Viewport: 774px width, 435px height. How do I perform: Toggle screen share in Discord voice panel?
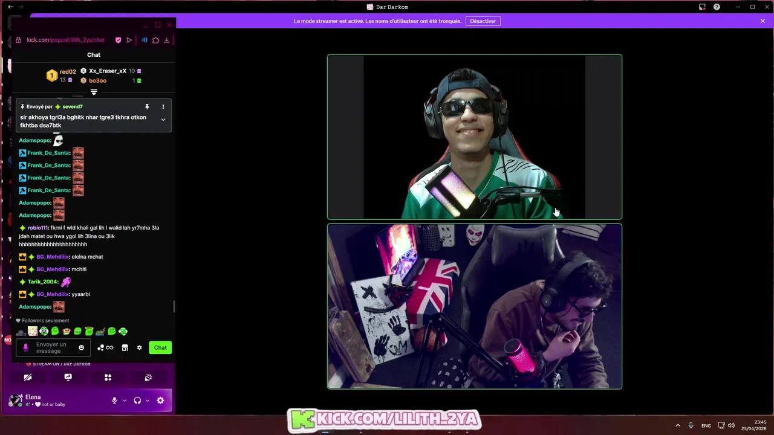coord(68,377)
